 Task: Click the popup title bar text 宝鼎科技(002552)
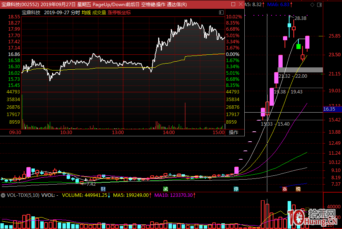click(x=20, y=4)
